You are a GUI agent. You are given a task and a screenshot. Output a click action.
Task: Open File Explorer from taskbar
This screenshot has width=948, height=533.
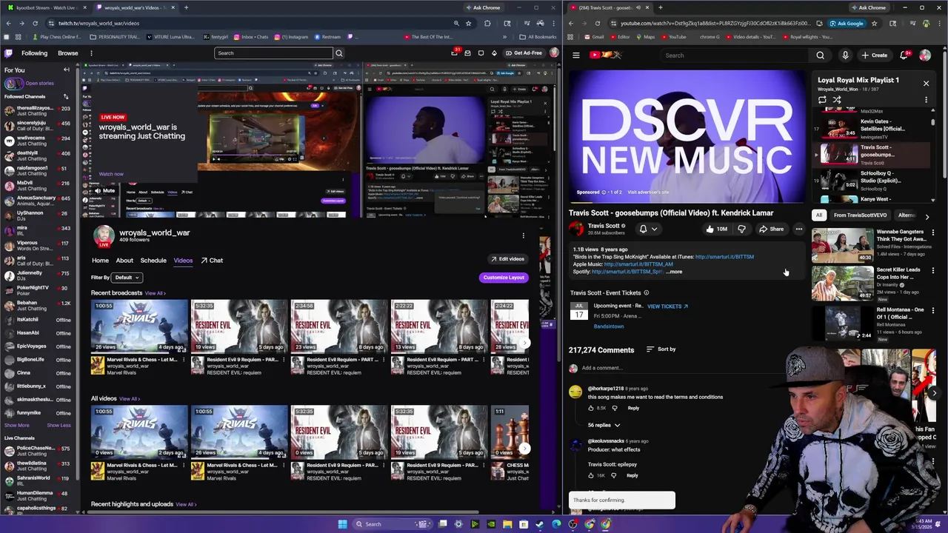click(x=507, y=524)
